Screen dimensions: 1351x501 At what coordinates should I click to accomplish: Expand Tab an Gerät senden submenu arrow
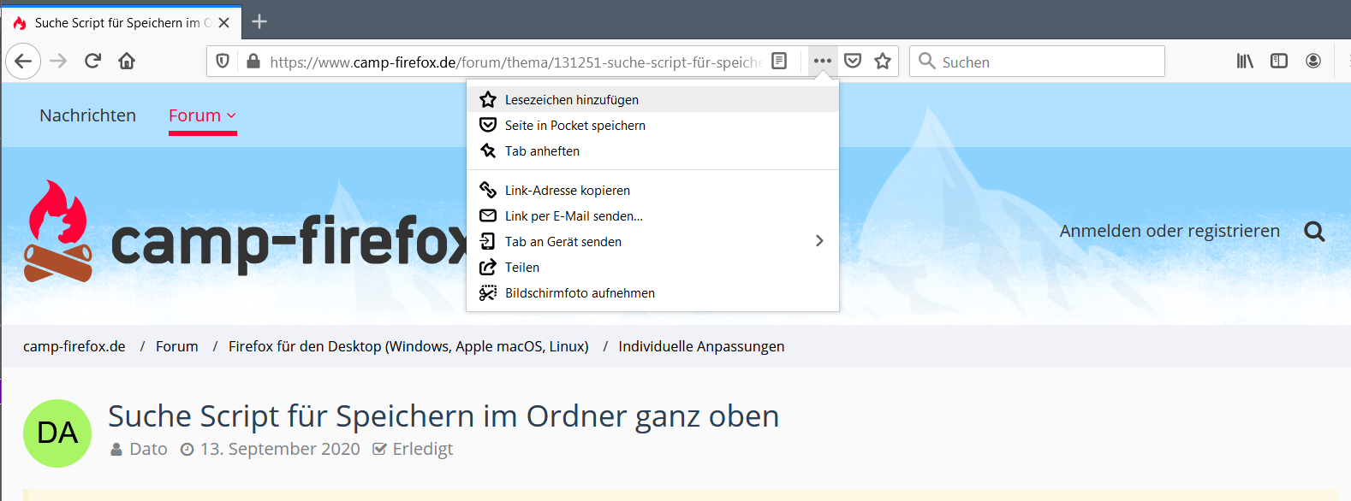coord(819,241)
